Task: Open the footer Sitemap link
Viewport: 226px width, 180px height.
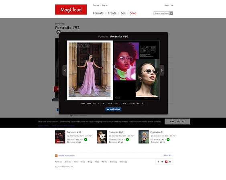Action: [124, 162]
